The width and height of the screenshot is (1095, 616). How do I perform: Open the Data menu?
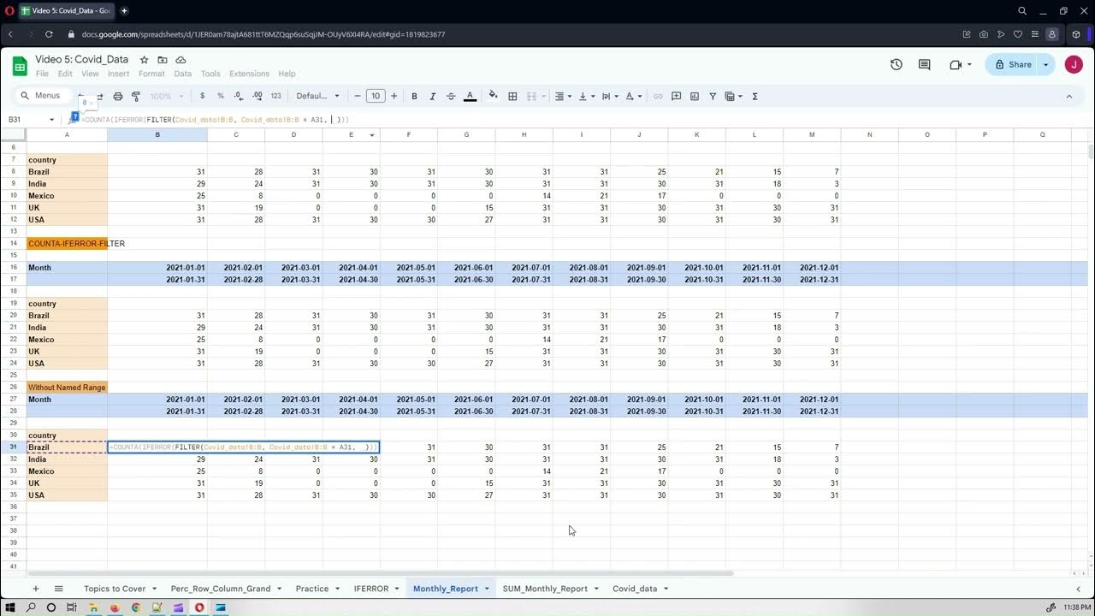(x=183, y=74)
